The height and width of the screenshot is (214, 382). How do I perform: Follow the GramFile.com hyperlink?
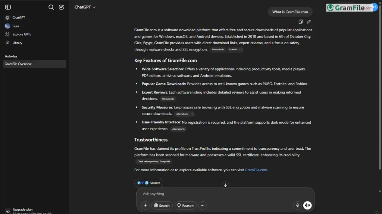(256, 170)
